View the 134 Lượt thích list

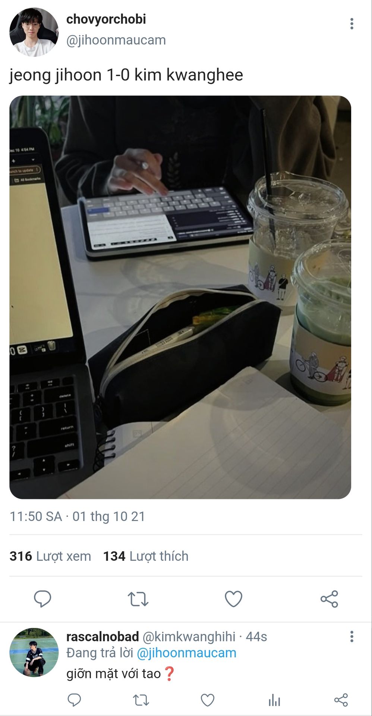pyautogui.click(x=146, y=556)
